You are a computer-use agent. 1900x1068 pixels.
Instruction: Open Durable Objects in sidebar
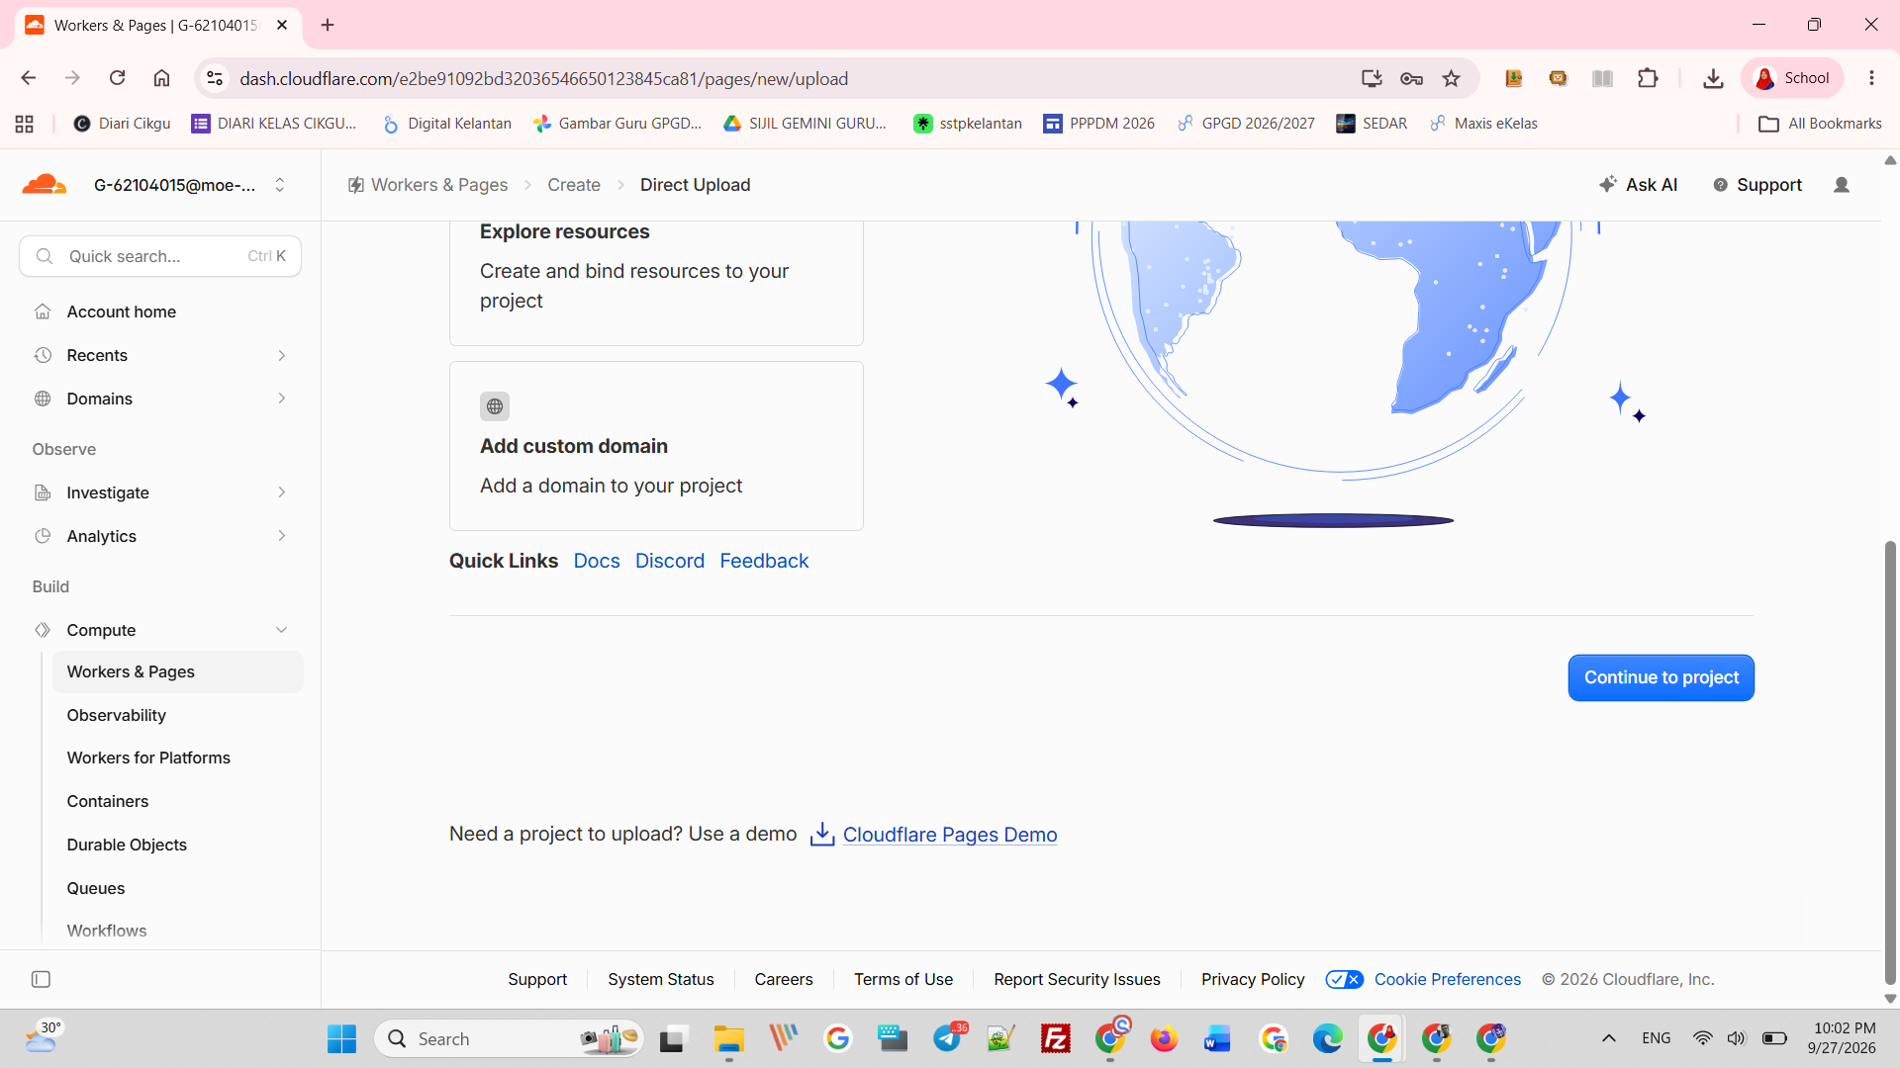(127, 845)
